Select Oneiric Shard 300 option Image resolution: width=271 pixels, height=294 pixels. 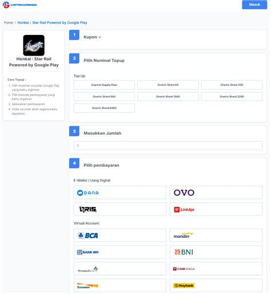tap(232, 85)
